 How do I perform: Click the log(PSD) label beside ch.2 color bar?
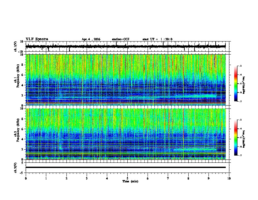coord(244,139)
